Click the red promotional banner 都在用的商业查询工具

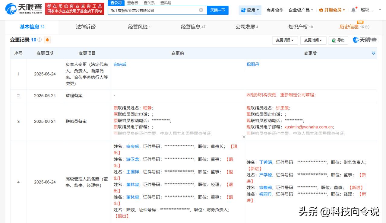click(74, 9)
